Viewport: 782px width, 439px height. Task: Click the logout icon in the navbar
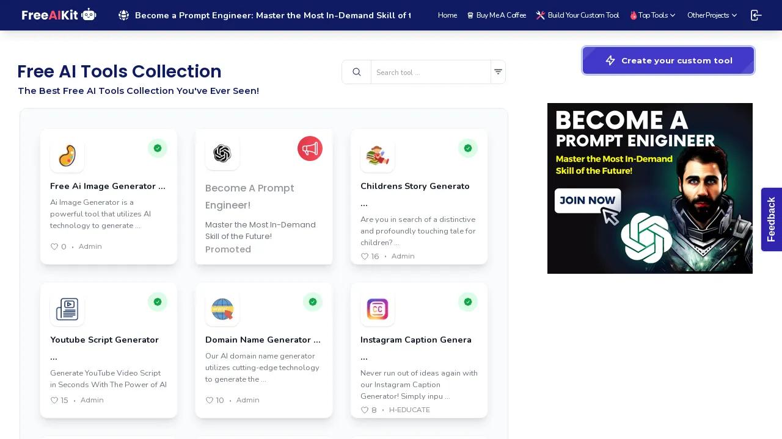(756, 15)
